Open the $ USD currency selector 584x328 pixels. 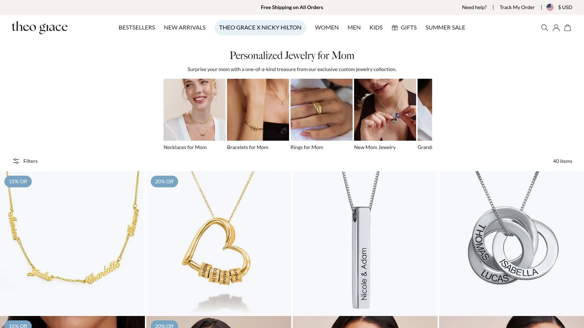[565, 7]
